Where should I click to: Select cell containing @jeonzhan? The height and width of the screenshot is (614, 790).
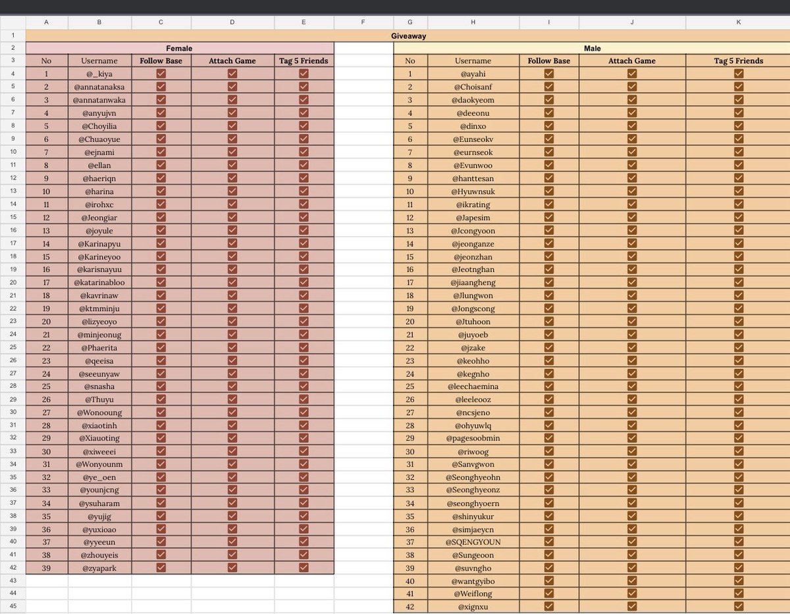(x=473, y=256)
